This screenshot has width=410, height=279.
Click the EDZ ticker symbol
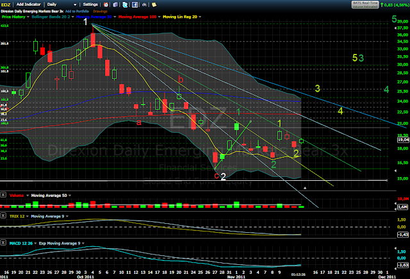point(6,4)
